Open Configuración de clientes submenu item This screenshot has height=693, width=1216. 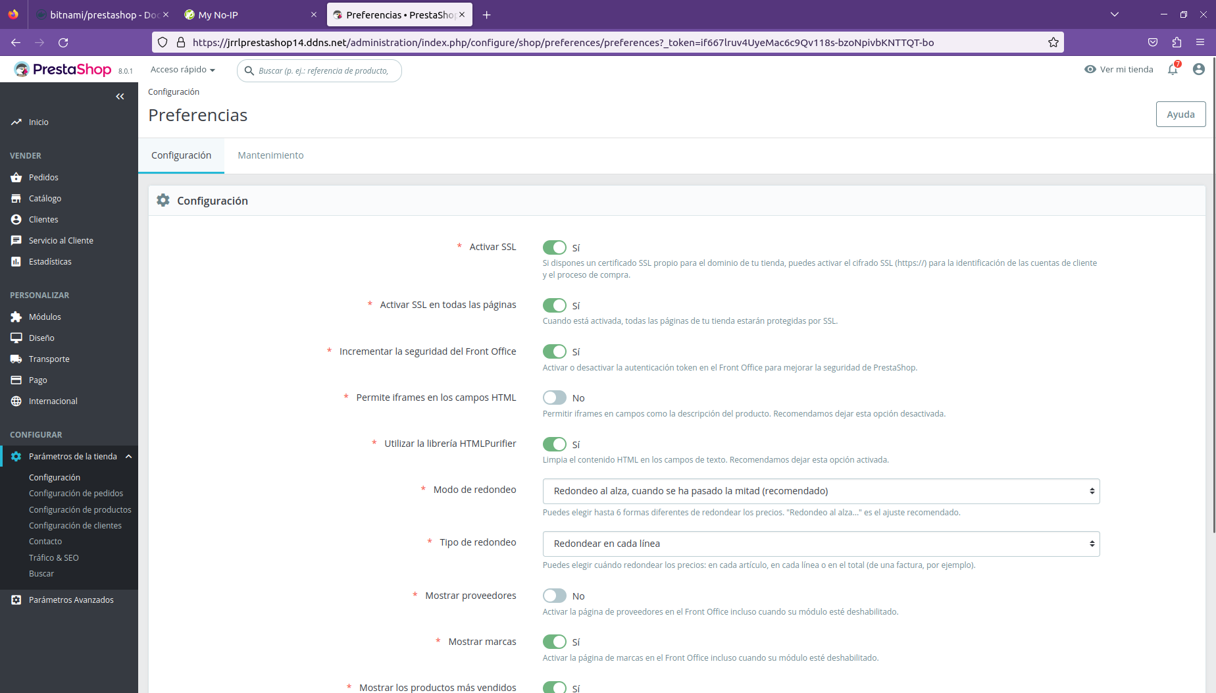(75, 525)
